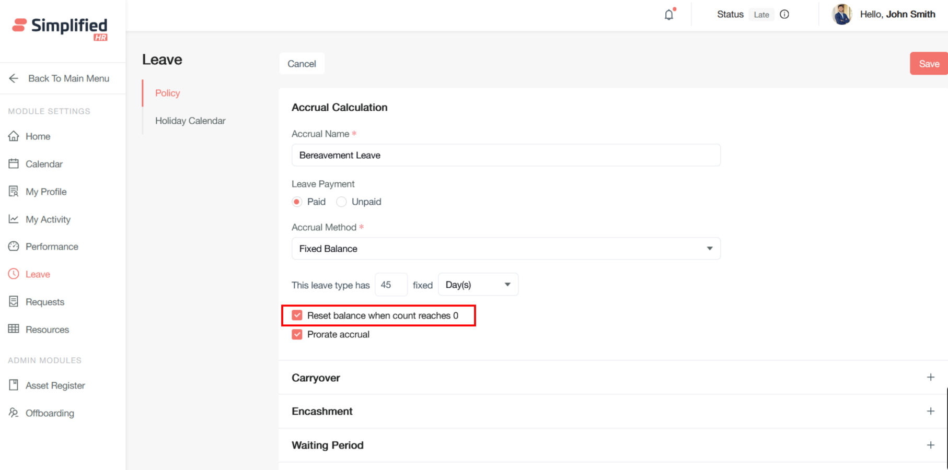Image resolution: width=948 pixels, height=470 pixels.
Task: Click the status info icon
Action: click(784, 15)
